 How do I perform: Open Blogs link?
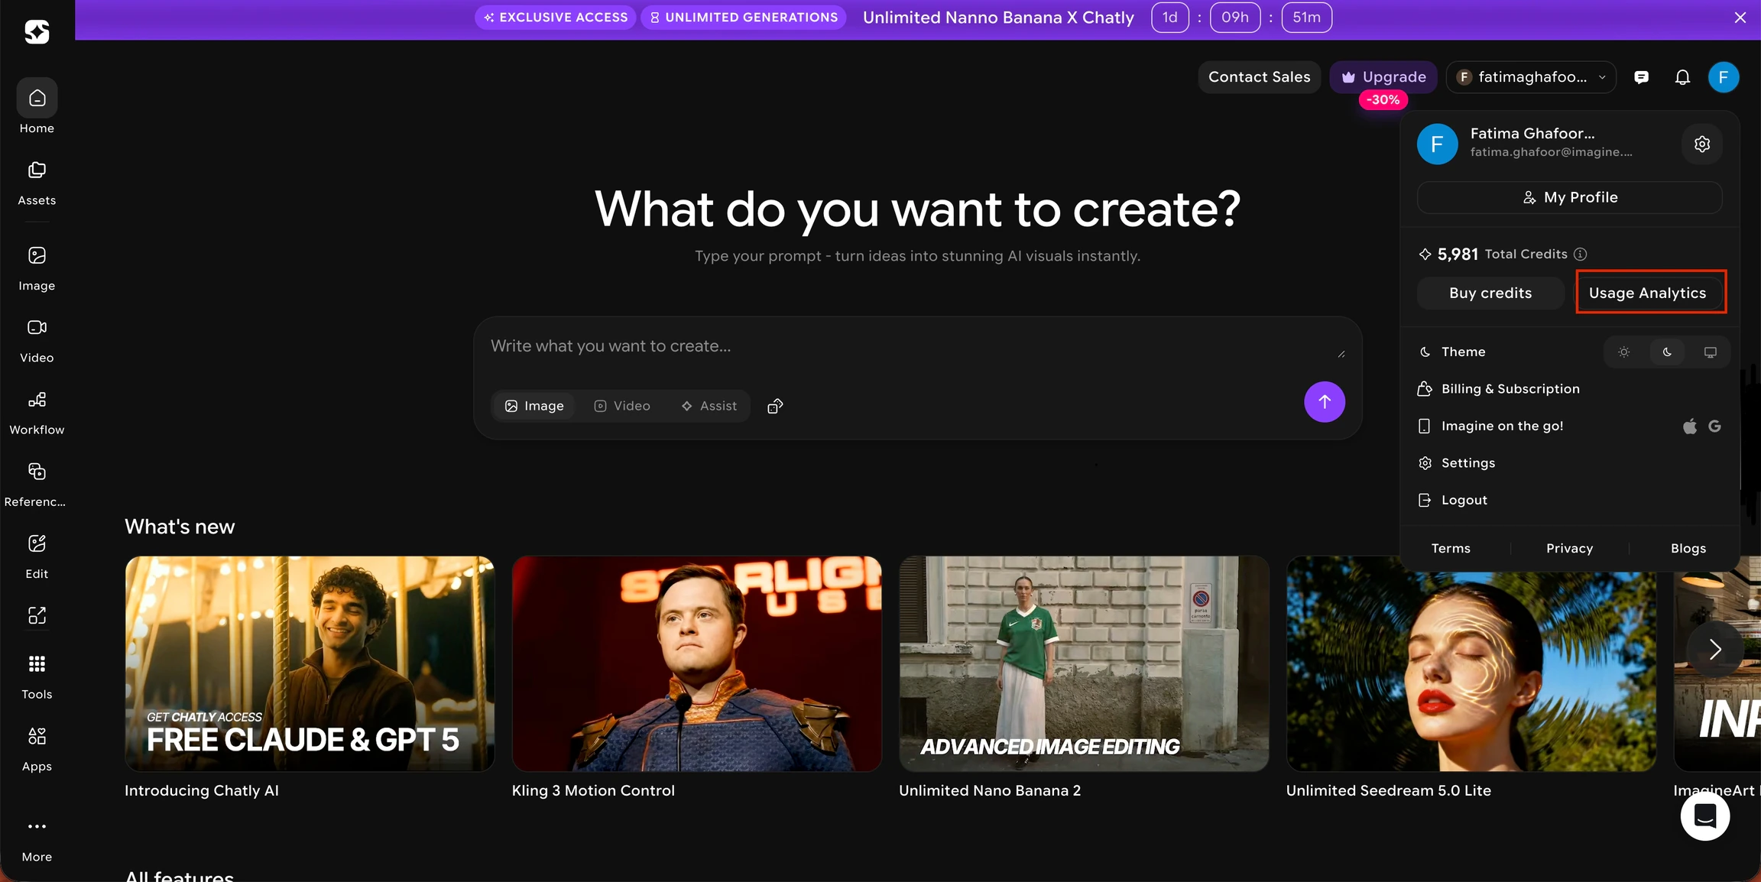[1688, 548]
